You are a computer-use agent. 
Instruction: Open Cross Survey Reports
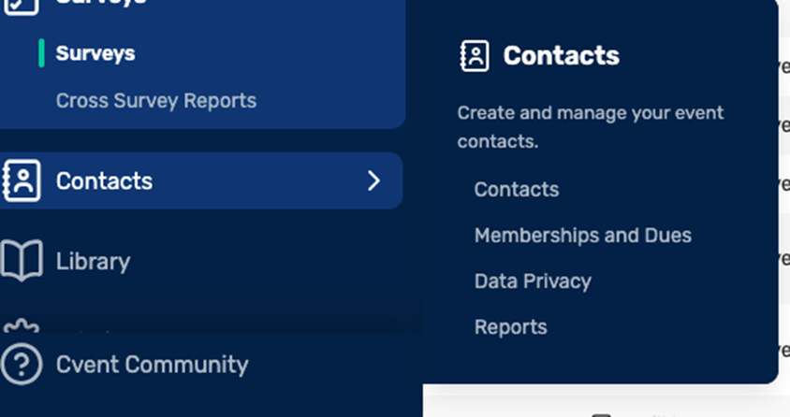pos(156,101)
